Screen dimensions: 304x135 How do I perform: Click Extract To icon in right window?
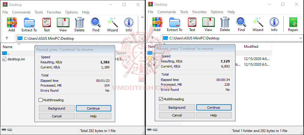tap(174, 22)
